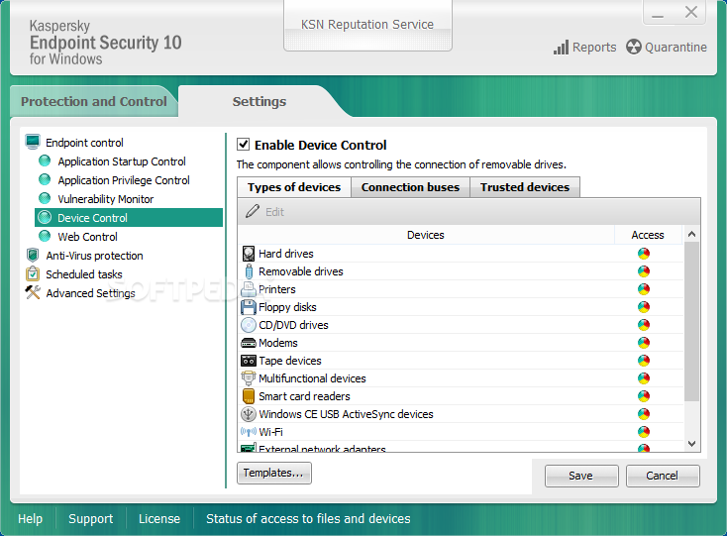Click the device list scroll up arrow
727x536 pixels.
(x=691, y=234)
